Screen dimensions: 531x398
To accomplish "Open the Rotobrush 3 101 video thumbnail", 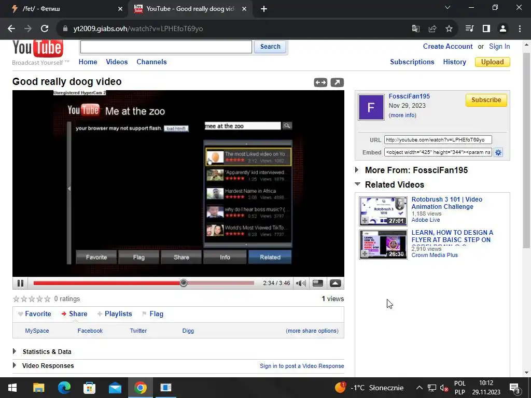I will pos(383,211).
